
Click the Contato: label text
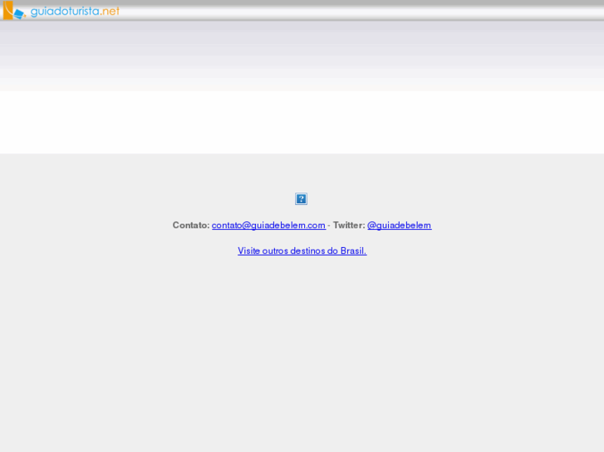[x=191, y=226]
